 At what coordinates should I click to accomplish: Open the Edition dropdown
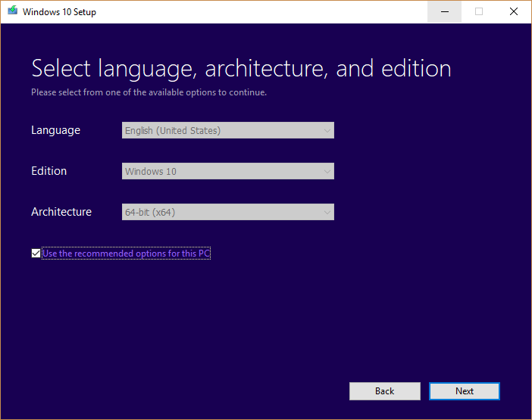point(227,171)
